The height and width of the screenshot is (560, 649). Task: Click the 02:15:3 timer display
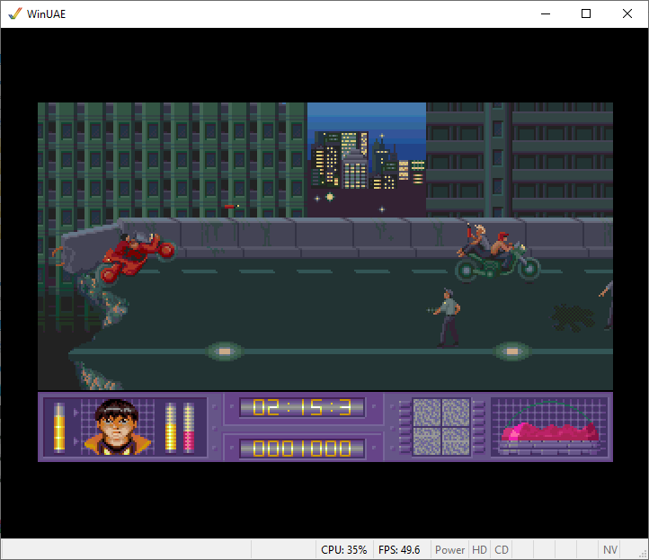(x=302, y=407)
